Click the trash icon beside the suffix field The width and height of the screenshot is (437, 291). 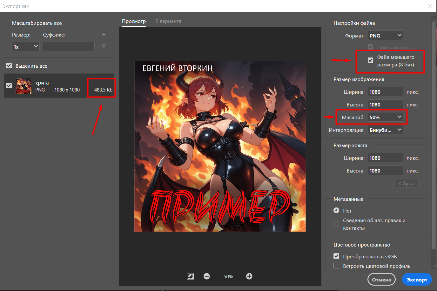(x=104, y=46)
